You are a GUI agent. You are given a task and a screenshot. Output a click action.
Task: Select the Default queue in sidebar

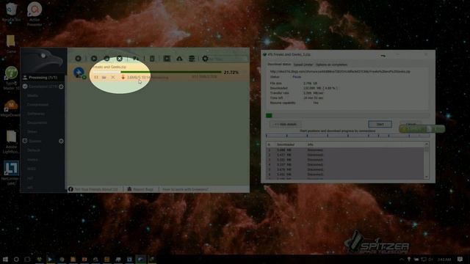(34, 150)
